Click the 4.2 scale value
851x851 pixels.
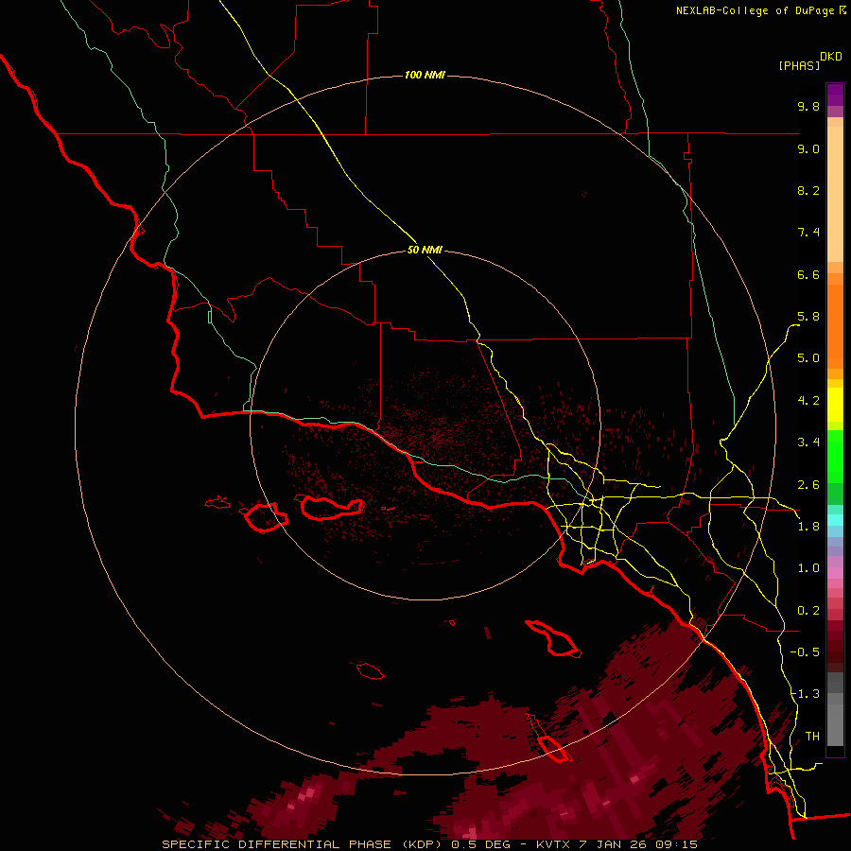tap(808, 401)
